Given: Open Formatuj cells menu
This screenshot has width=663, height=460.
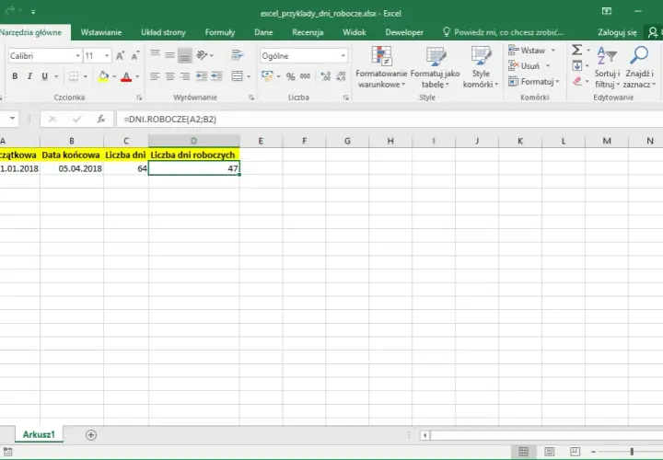Looking at the screenshot, I should pos(533,82).
